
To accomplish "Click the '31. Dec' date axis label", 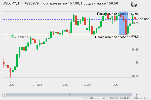I will (37, 85).
